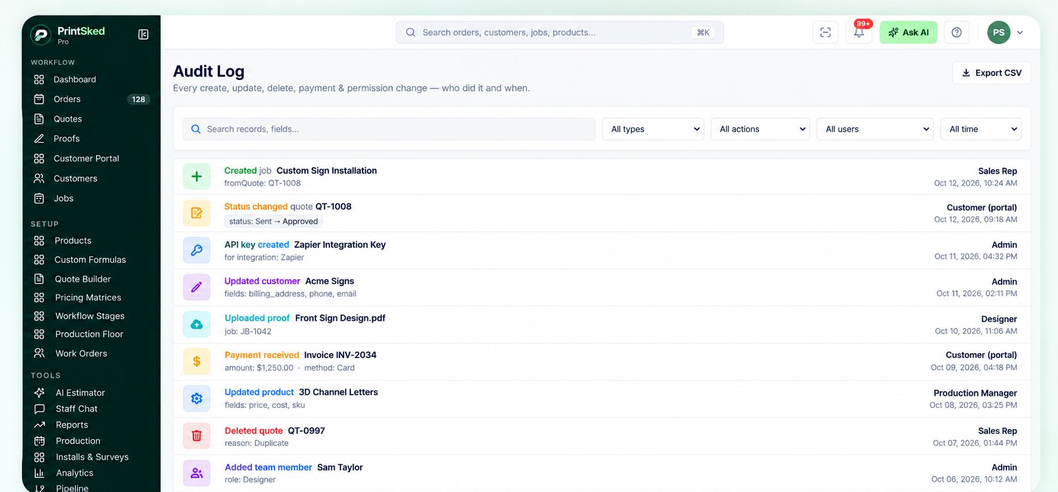
Task: Click the Search records, fields input
Action: click(x=389, y=129)
